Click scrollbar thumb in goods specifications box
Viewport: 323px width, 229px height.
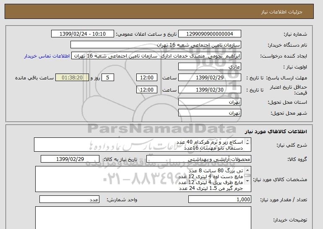(247, 176)
